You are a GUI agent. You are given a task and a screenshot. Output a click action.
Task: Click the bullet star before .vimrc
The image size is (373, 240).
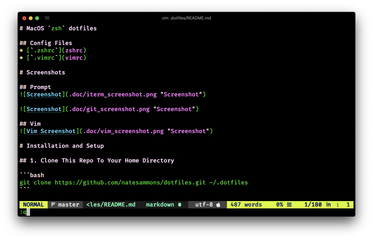pos(21,58)
